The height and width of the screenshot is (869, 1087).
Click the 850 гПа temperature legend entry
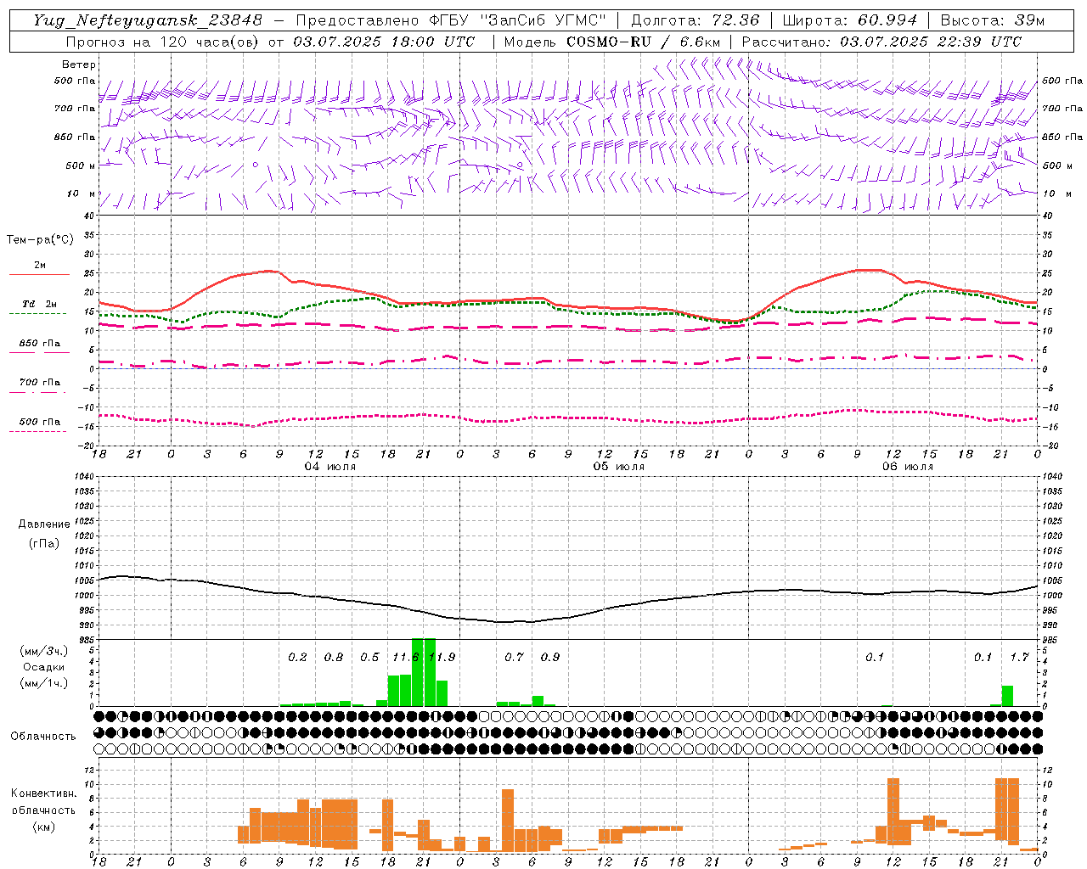[x=39, y=346]
